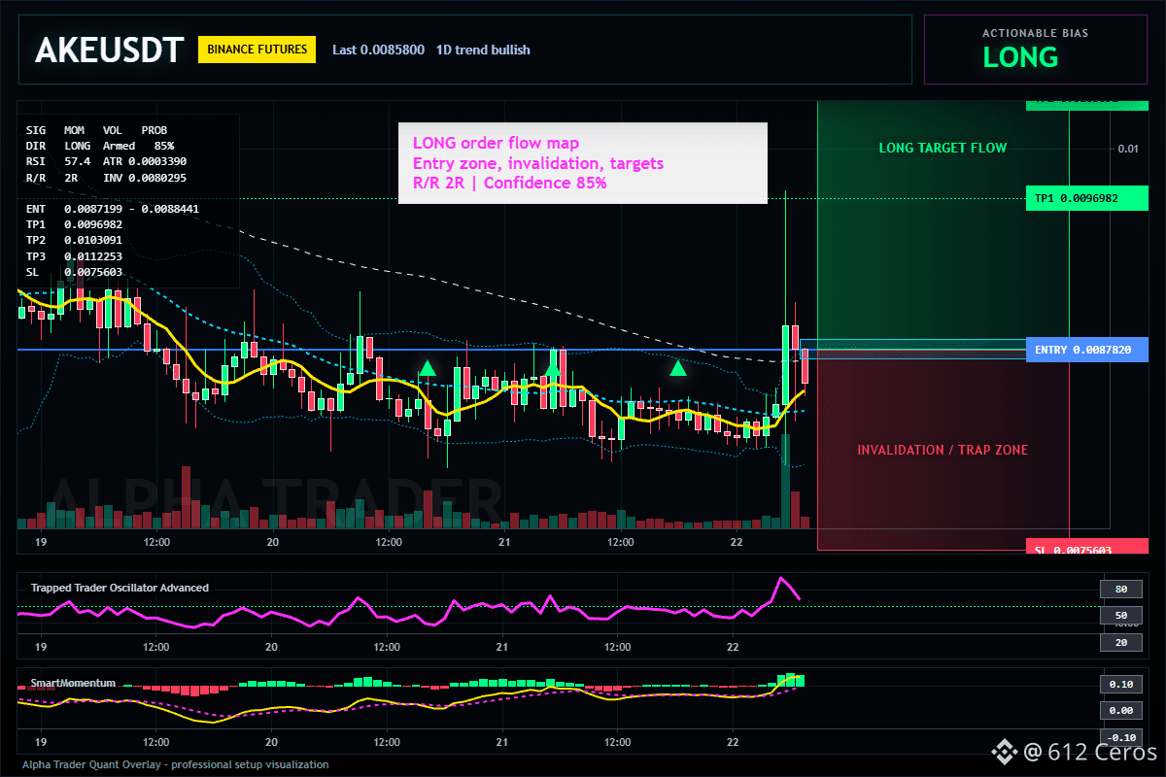Image resolution: width=1166 pixels, height=777 pixels.
Task: Click the Alpha Trader Quant Overlay footer text
Action: [x=175, y=764]
